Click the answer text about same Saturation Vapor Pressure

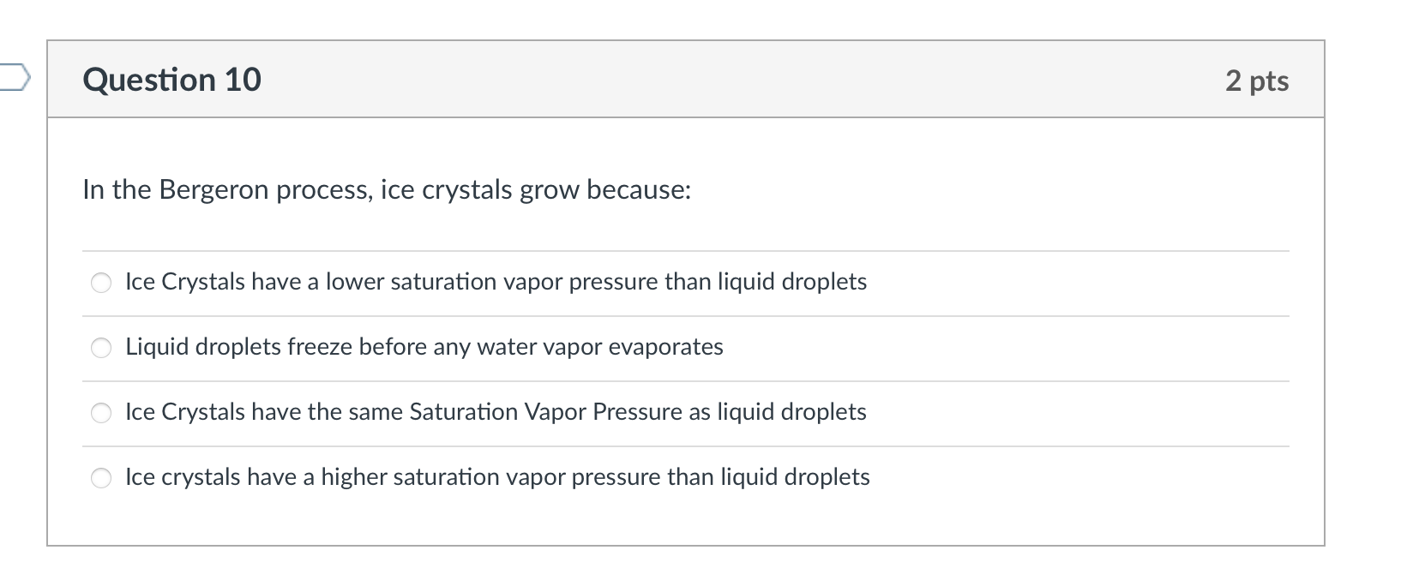[496, 412]
